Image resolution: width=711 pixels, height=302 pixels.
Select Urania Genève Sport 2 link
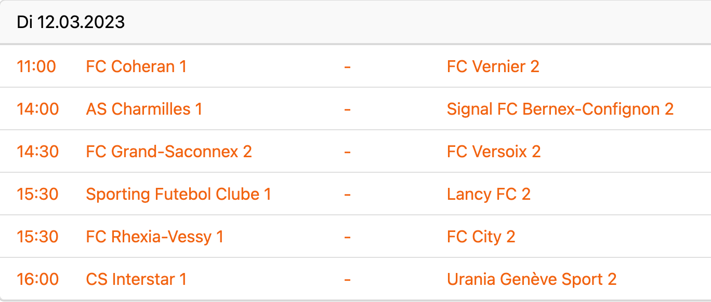531,279
